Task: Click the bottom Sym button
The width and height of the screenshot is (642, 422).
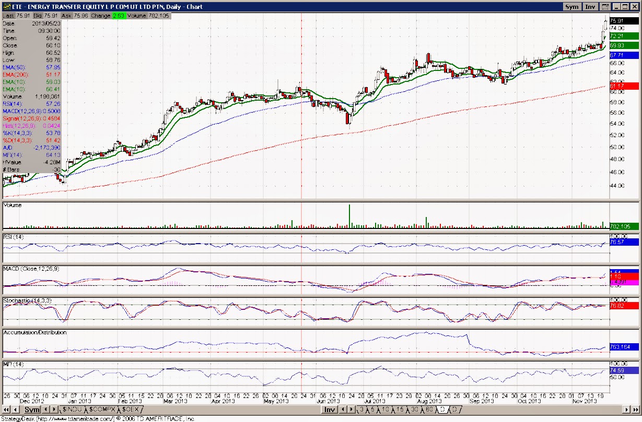Action: [32, 410]
